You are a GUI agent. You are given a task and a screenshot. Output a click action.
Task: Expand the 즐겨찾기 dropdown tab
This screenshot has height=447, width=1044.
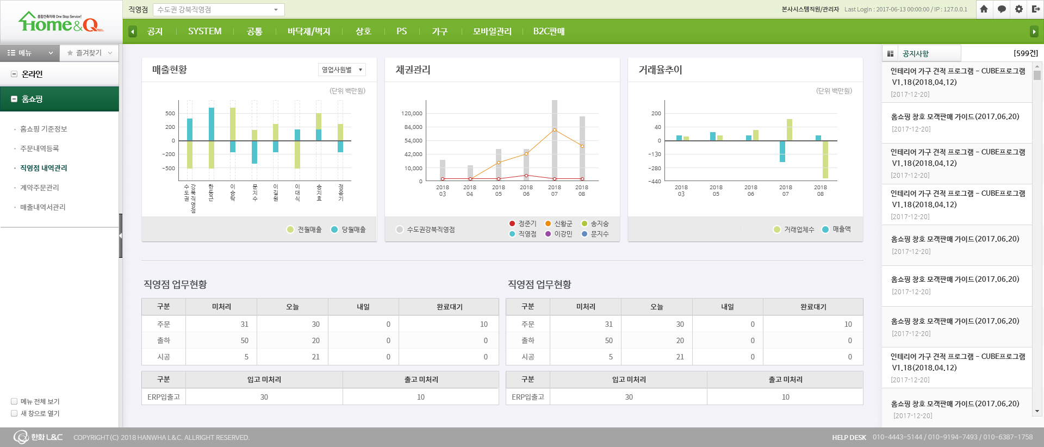click(x=89, y=53)
